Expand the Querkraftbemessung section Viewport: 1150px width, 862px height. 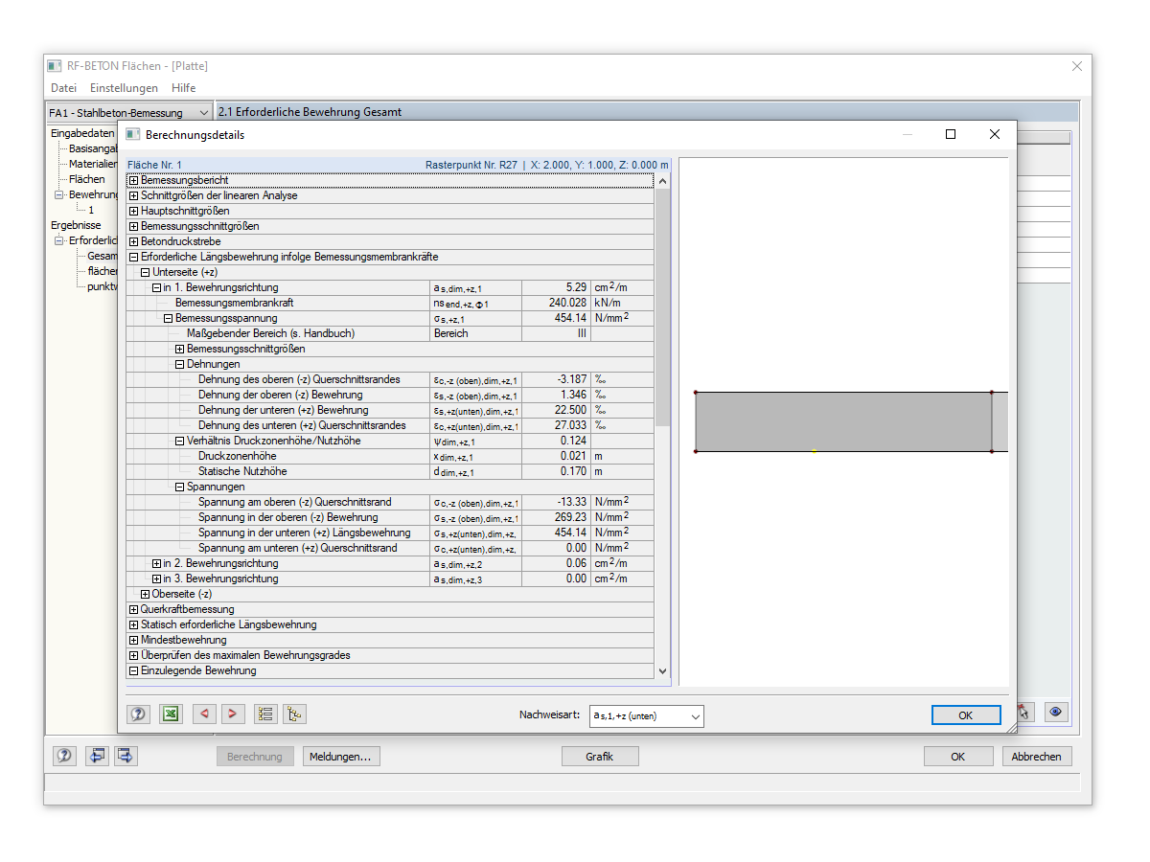[x=132, y=608]
